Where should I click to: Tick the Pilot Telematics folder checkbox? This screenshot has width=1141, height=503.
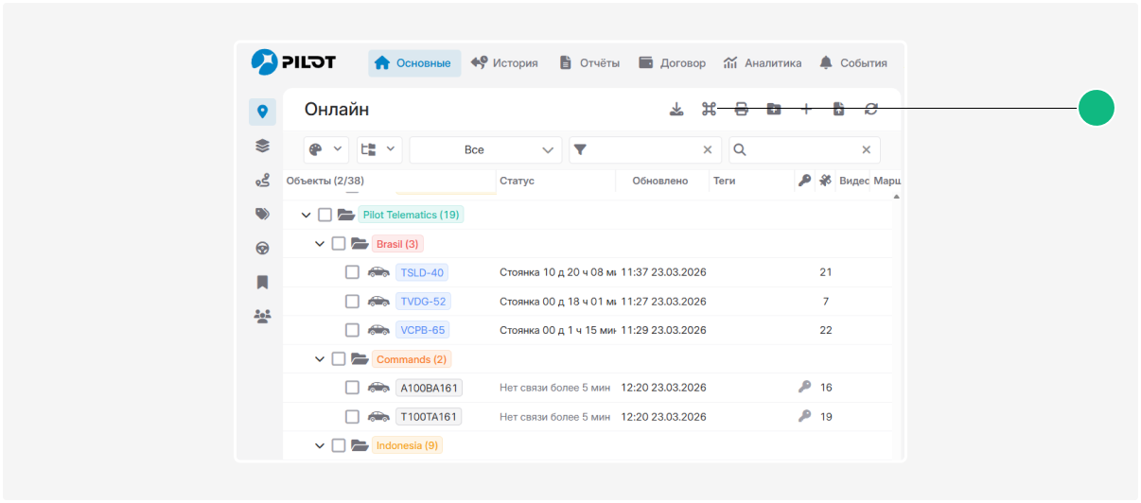click(x=325, y=215)
